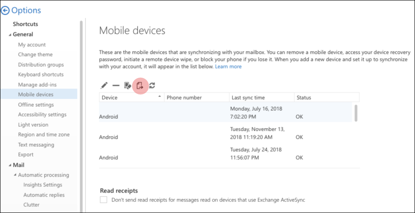This screenshot has height=213, width=415.
Task: Sort by the Device column arrow
Action: [x=159, y=96]
